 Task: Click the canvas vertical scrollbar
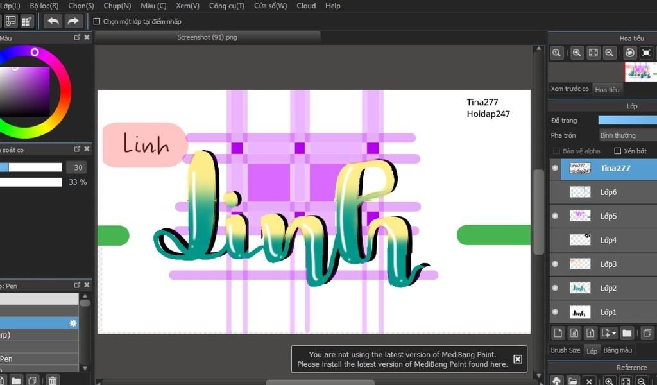538,212
